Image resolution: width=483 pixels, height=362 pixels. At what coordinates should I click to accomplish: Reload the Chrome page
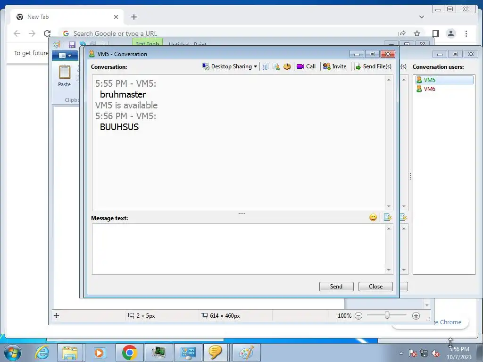pyautogui.click(x=47, y=33)
